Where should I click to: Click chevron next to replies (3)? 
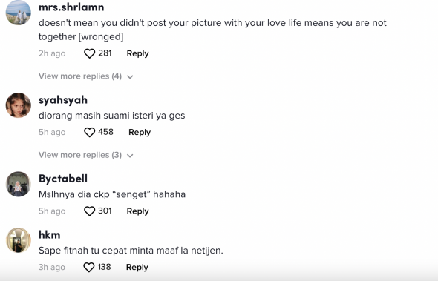point(130,156)
